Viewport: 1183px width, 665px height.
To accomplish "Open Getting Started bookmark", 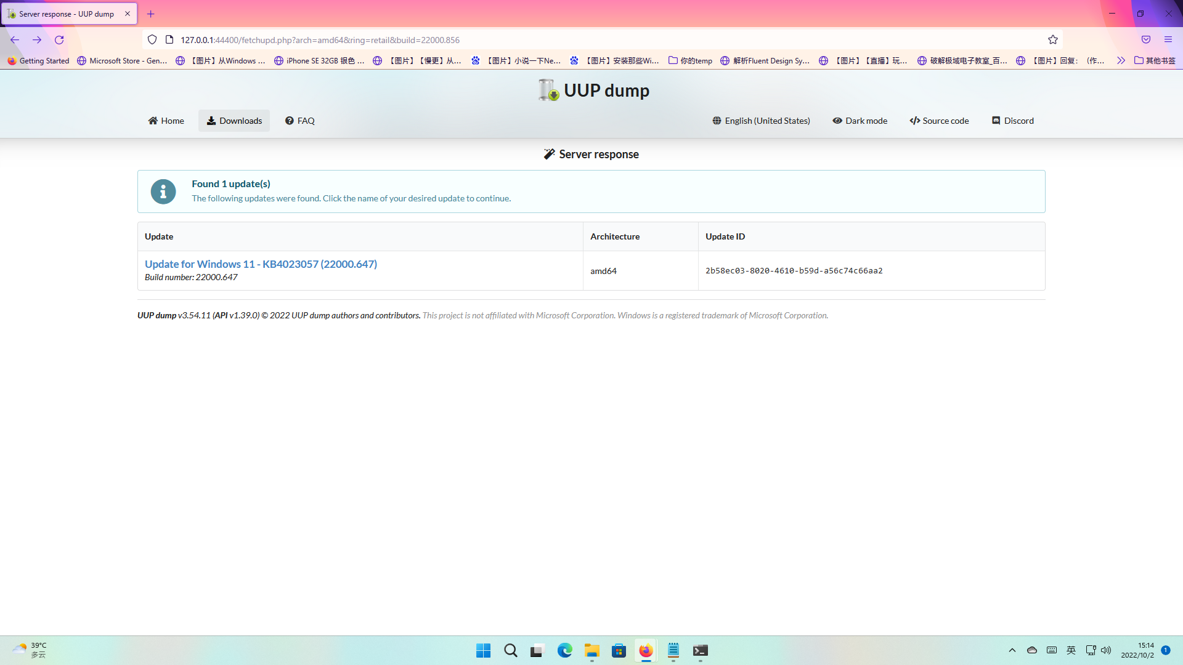I will [x=38, y=61].
